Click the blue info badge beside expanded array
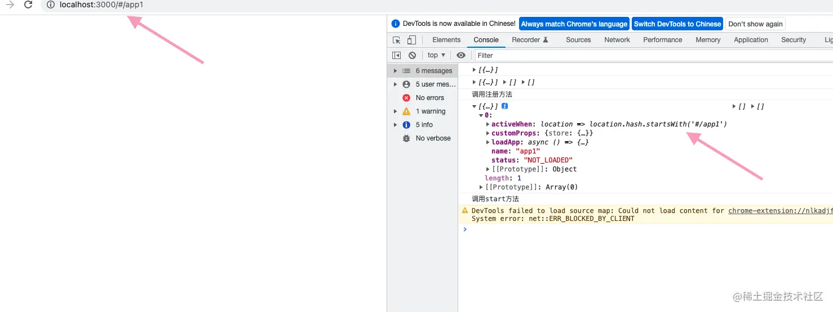833x312 pixels. pos(505,106)
